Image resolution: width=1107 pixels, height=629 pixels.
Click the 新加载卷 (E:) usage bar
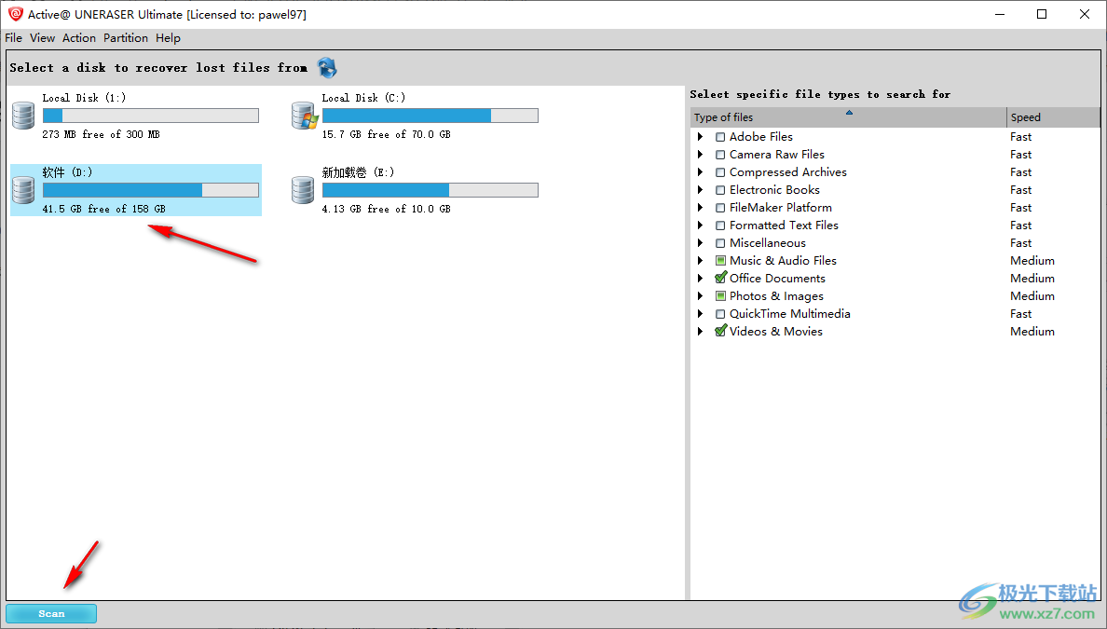pos(430,190)
